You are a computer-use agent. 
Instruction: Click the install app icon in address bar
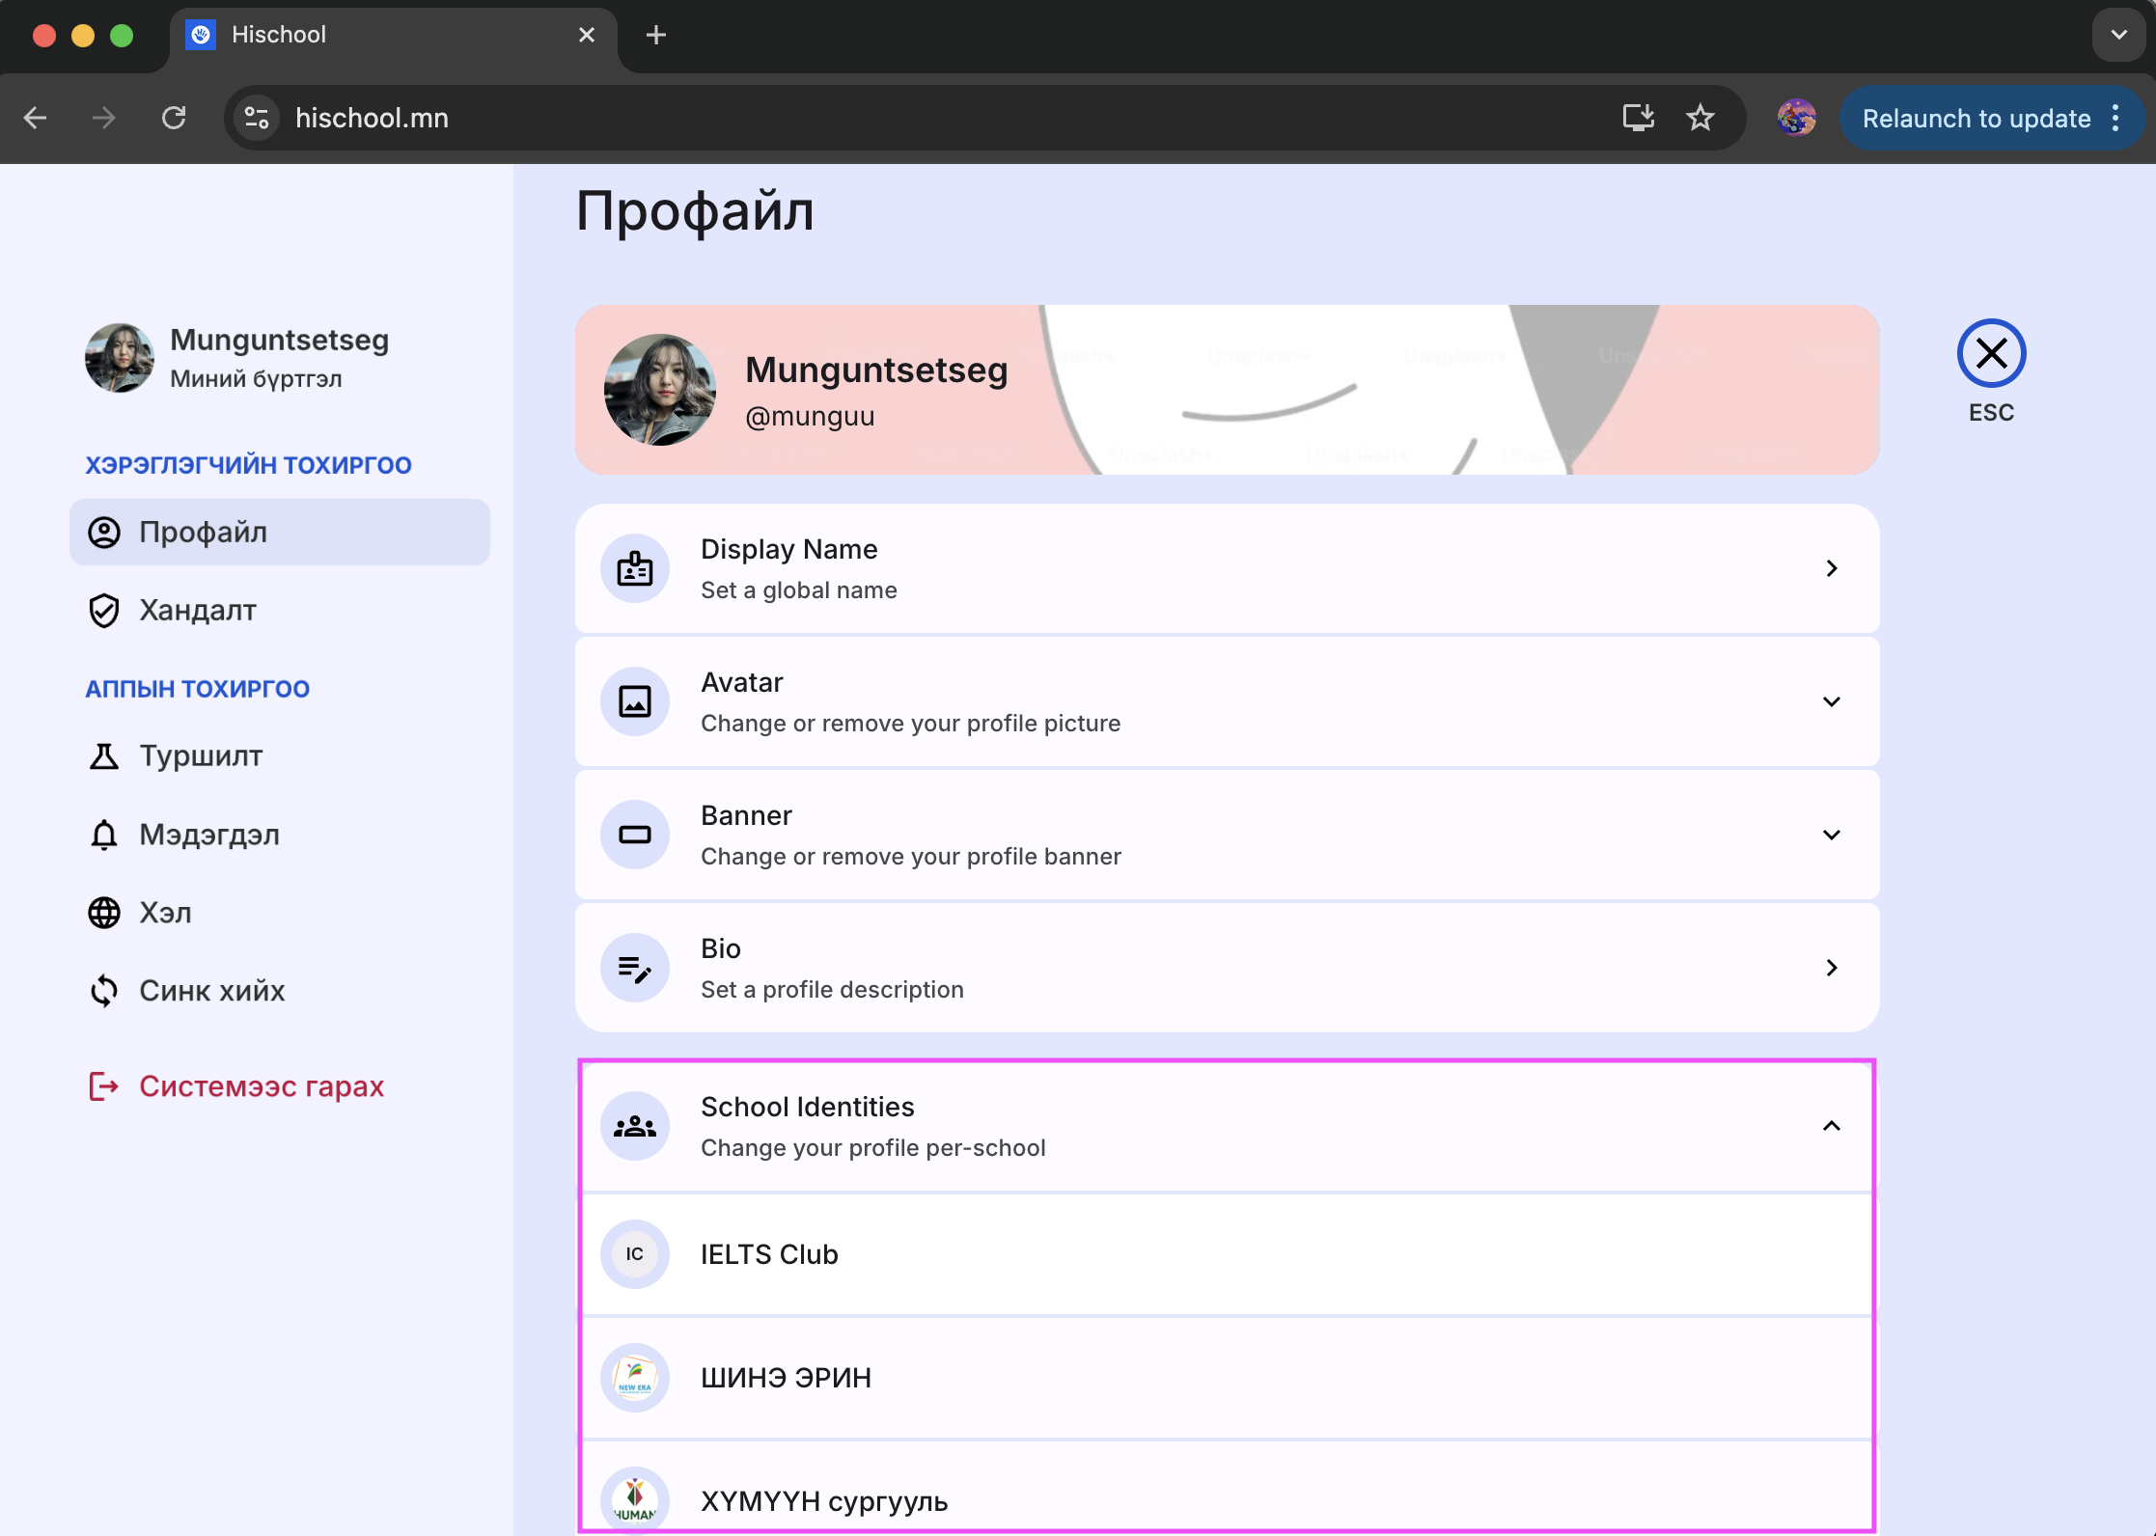(x=1638, y=118)
